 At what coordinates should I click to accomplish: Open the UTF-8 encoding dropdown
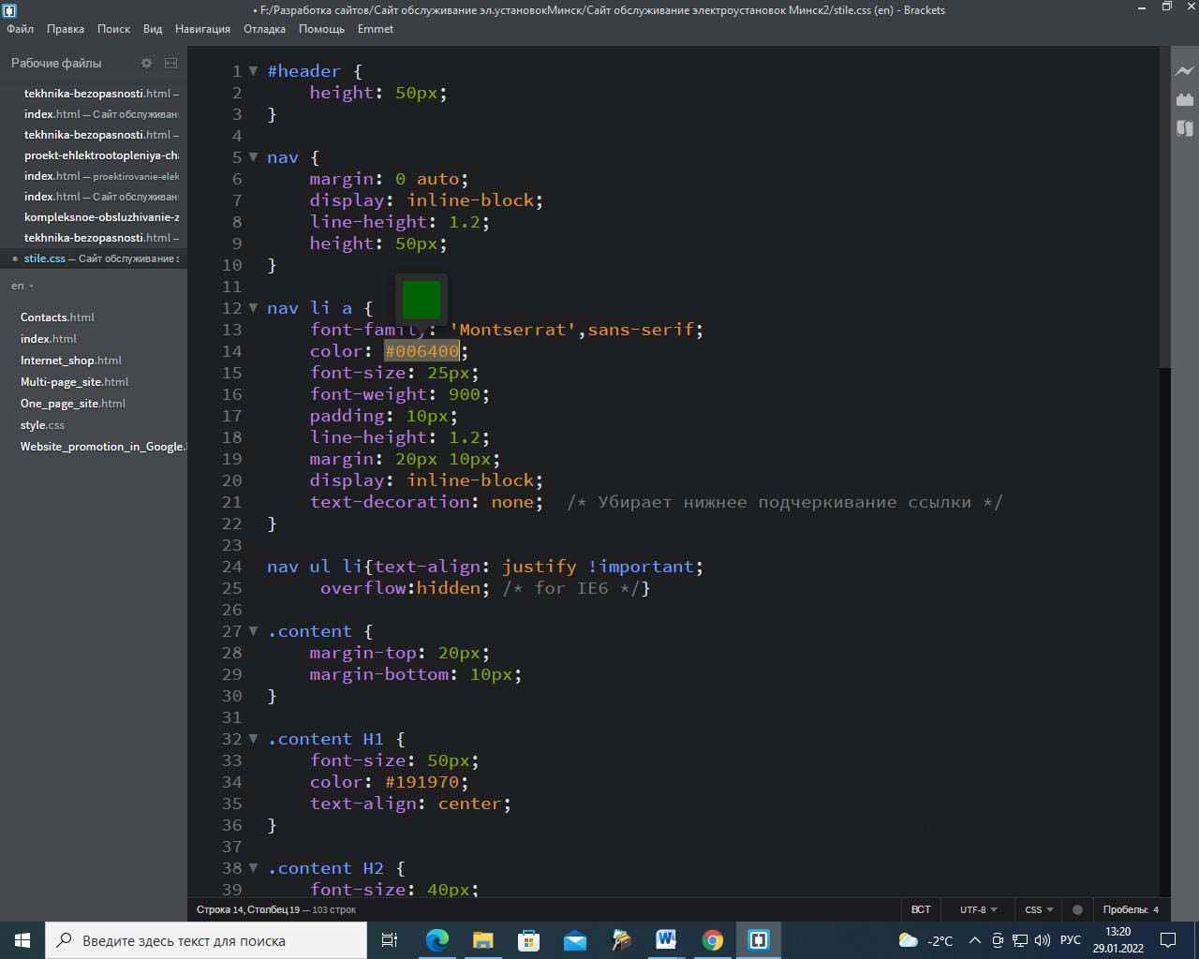978,909
